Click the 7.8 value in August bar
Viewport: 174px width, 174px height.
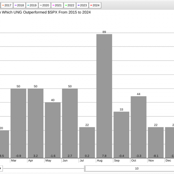[104, 156]
